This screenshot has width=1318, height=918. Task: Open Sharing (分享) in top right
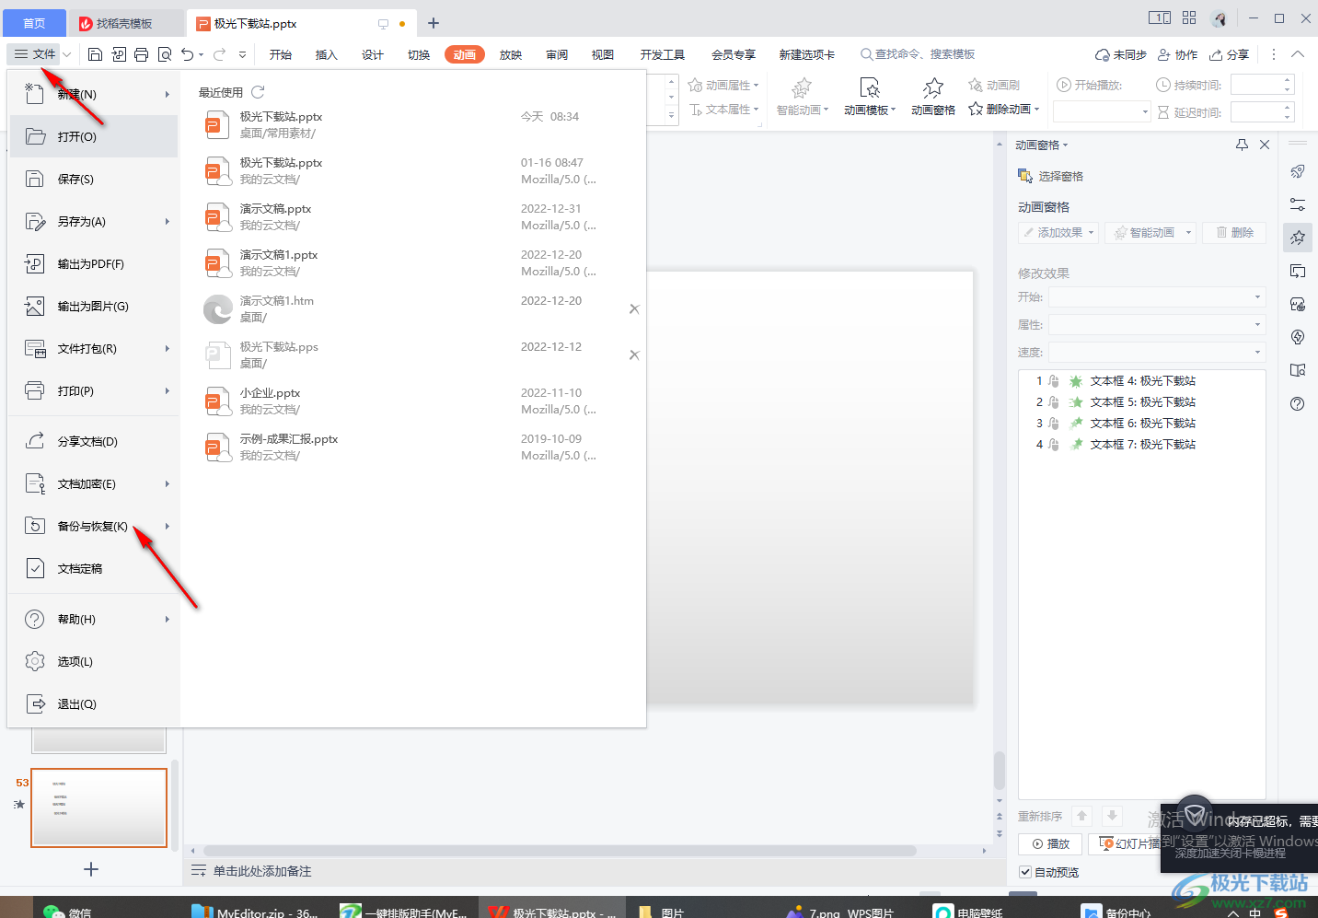(1230, 54)
